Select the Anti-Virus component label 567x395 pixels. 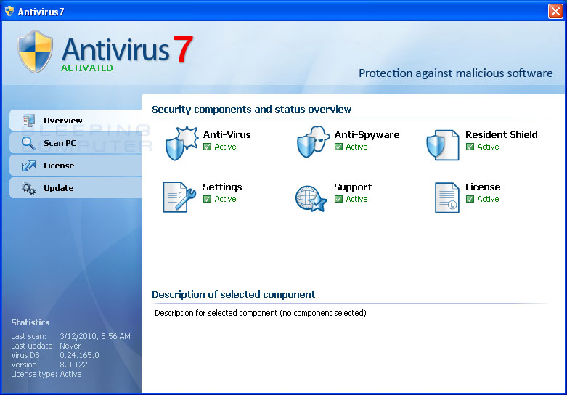(x=227, y=134)
